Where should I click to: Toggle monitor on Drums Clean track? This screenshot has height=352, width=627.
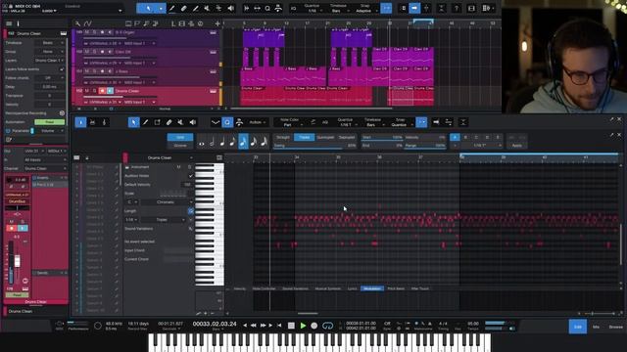click(110, 91)
